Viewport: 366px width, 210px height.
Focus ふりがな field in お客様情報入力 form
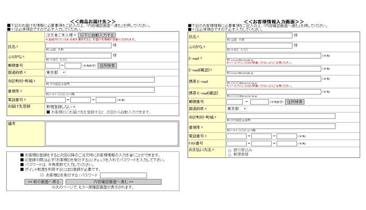tap(259, 45)
